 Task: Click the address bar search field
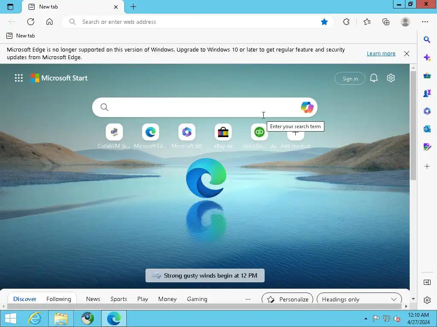point(198,22)
